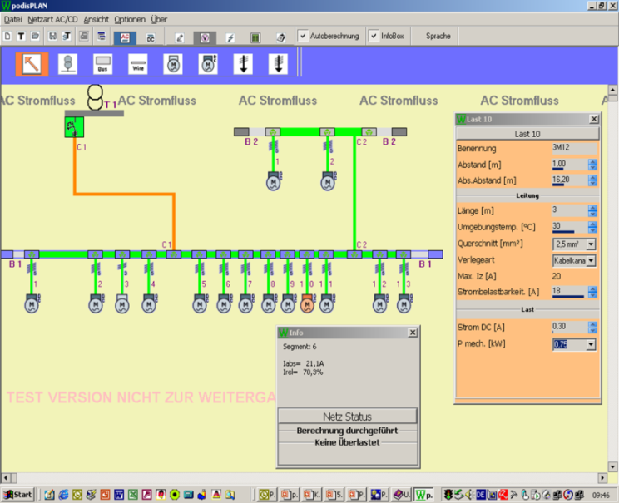Open the Datei menu
Image resolution: width=619 pixels, height=503 pixels.
[13, 19]
